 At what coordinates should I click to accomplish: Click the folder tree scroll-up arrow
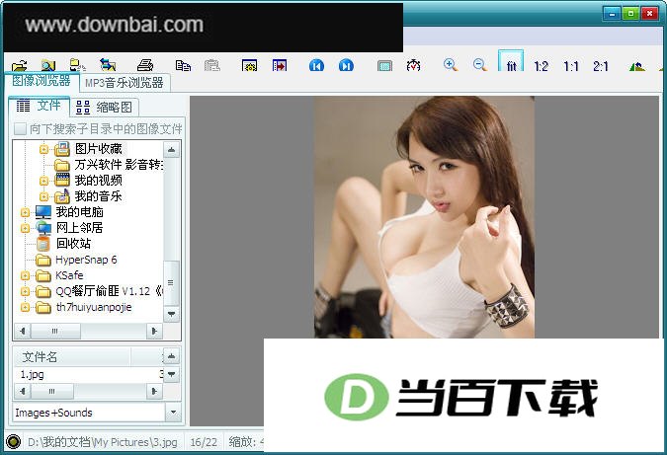point(171,150)
